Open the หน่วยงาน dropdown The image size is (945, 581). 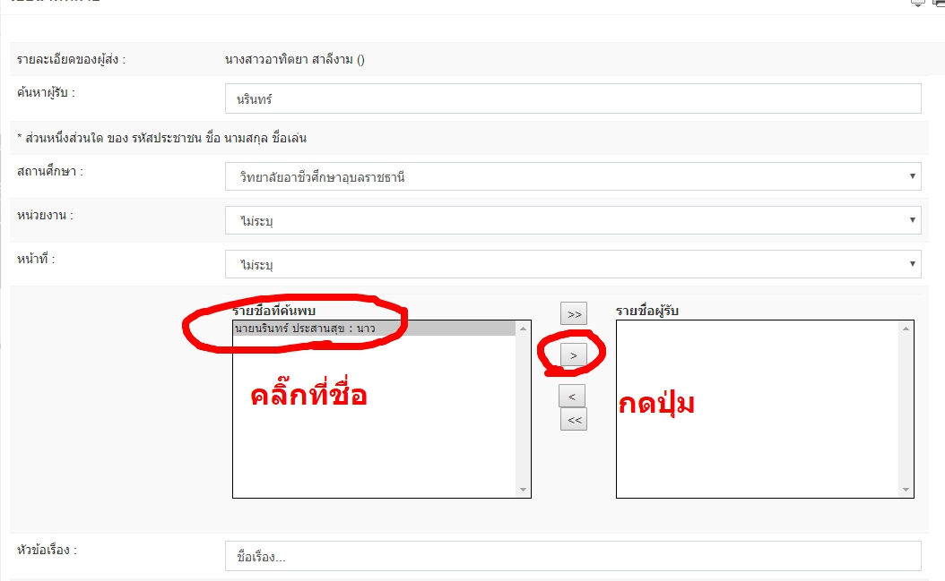[573, 220]
